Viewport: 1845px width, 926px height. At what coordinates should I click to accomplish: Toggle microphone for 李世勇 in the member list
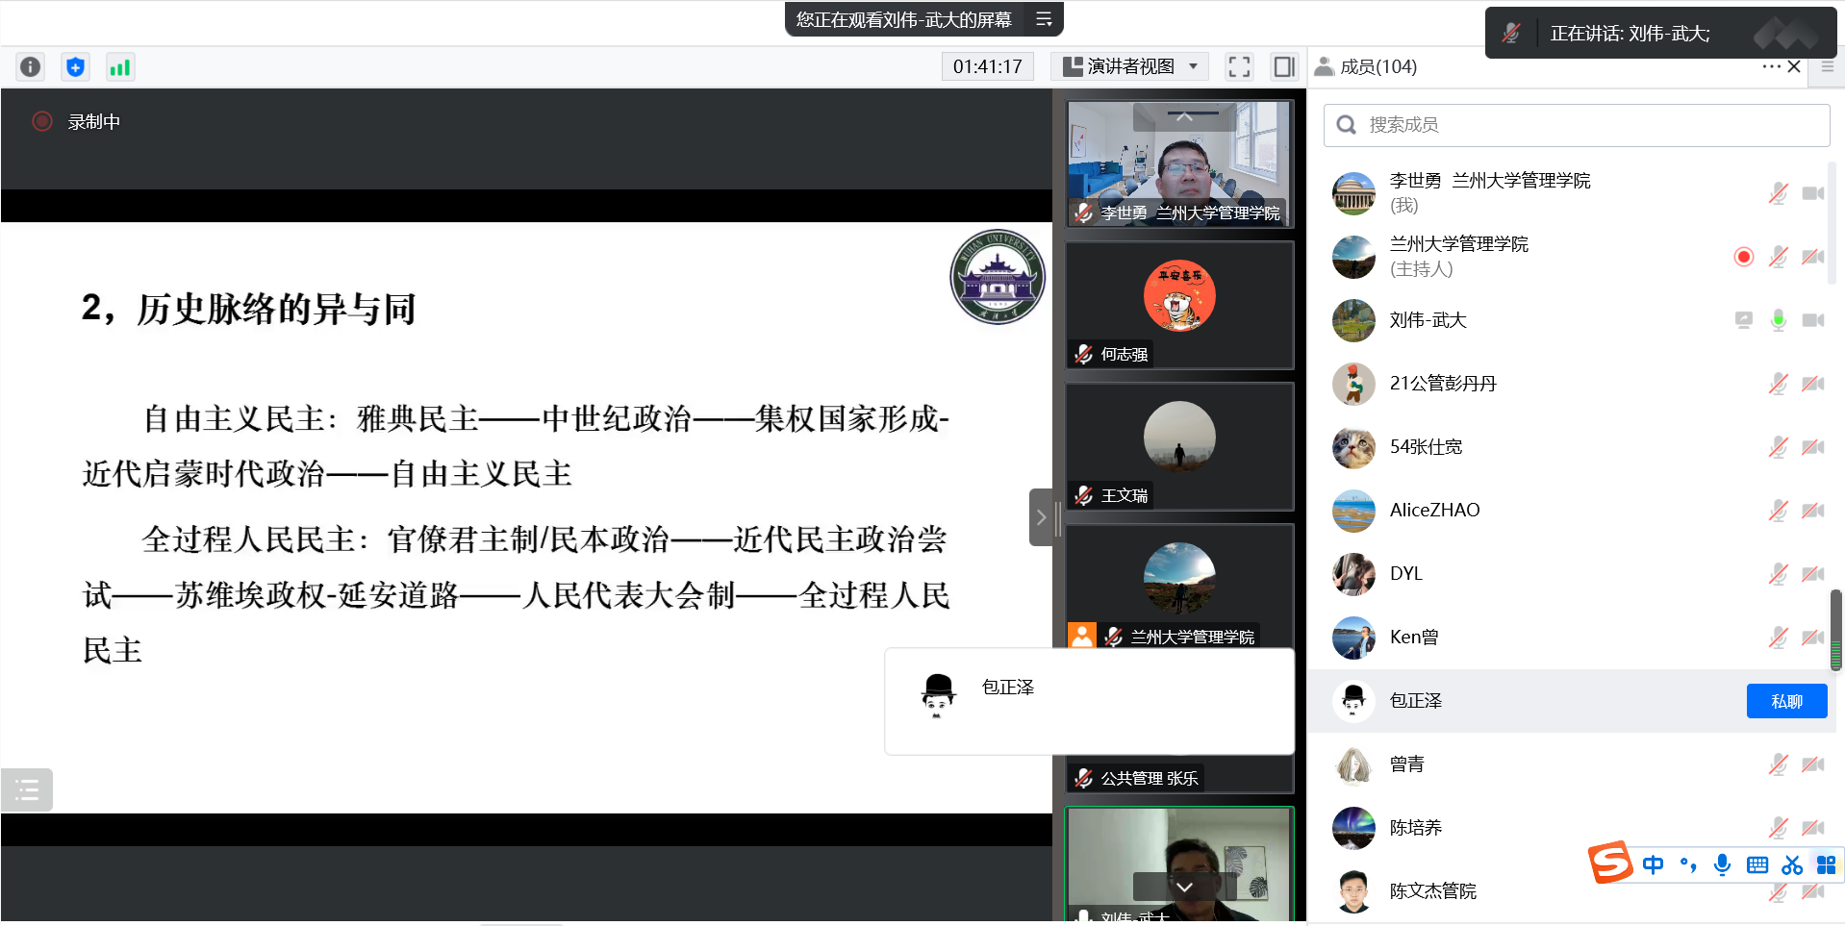coord(1778,193)
